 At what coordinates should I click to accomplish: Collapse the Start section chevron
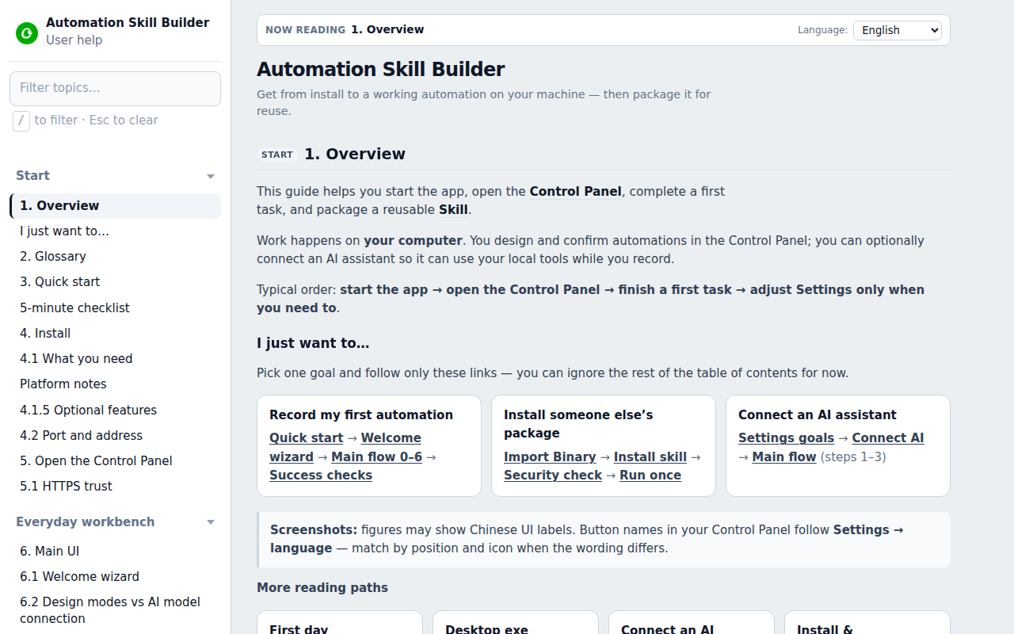[x=211, y=176]
